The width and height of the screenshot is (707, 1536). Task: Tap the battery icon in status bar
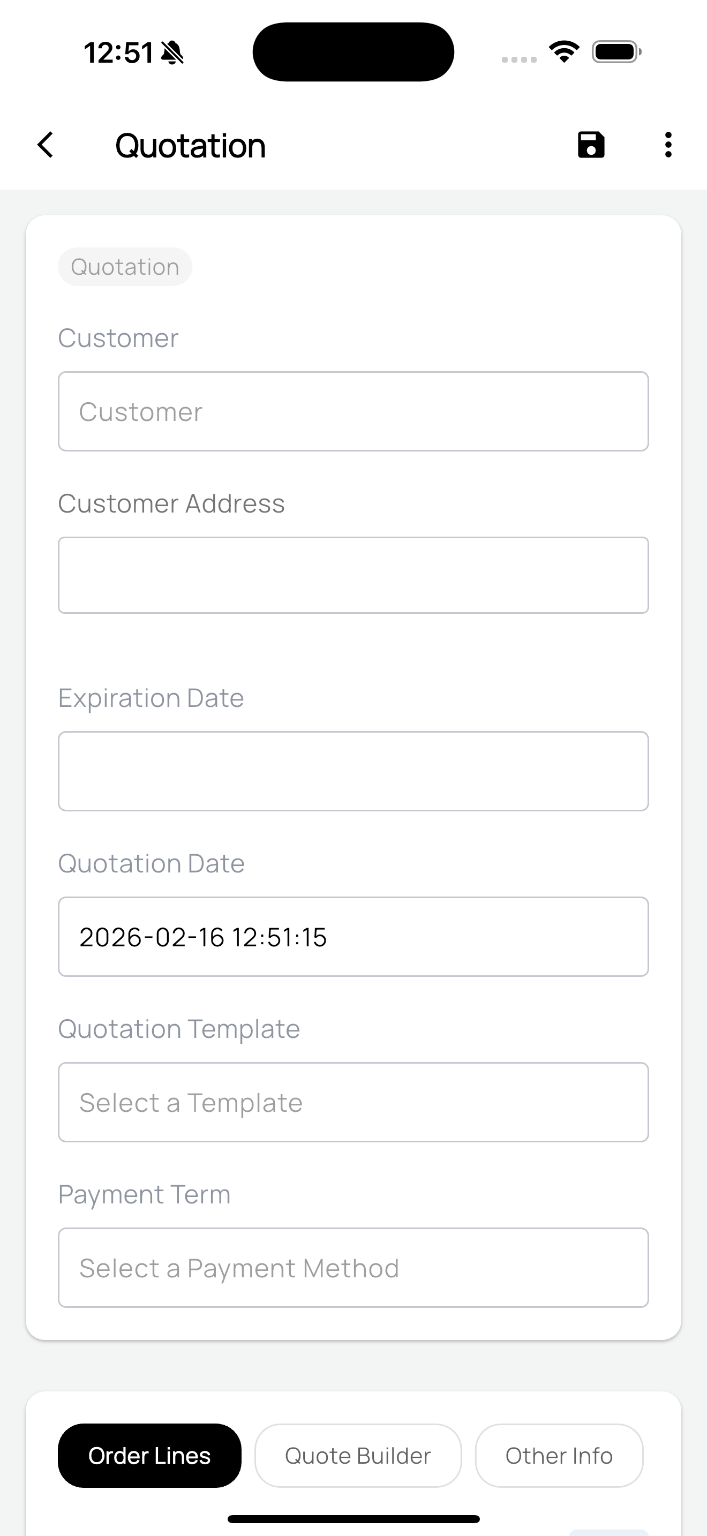pos(616,52)
